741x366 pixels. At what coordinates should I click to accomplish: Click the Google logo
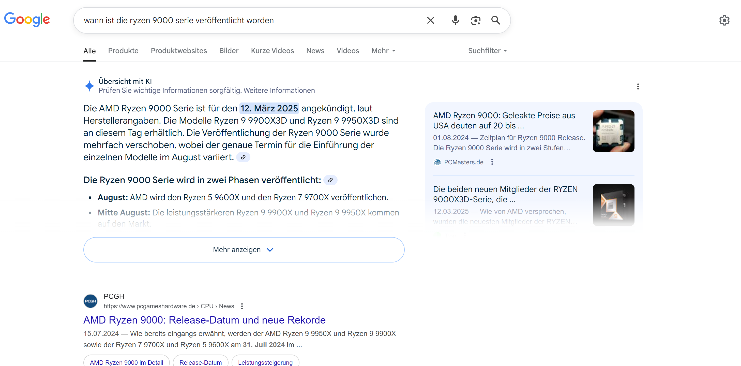(27, 20)
